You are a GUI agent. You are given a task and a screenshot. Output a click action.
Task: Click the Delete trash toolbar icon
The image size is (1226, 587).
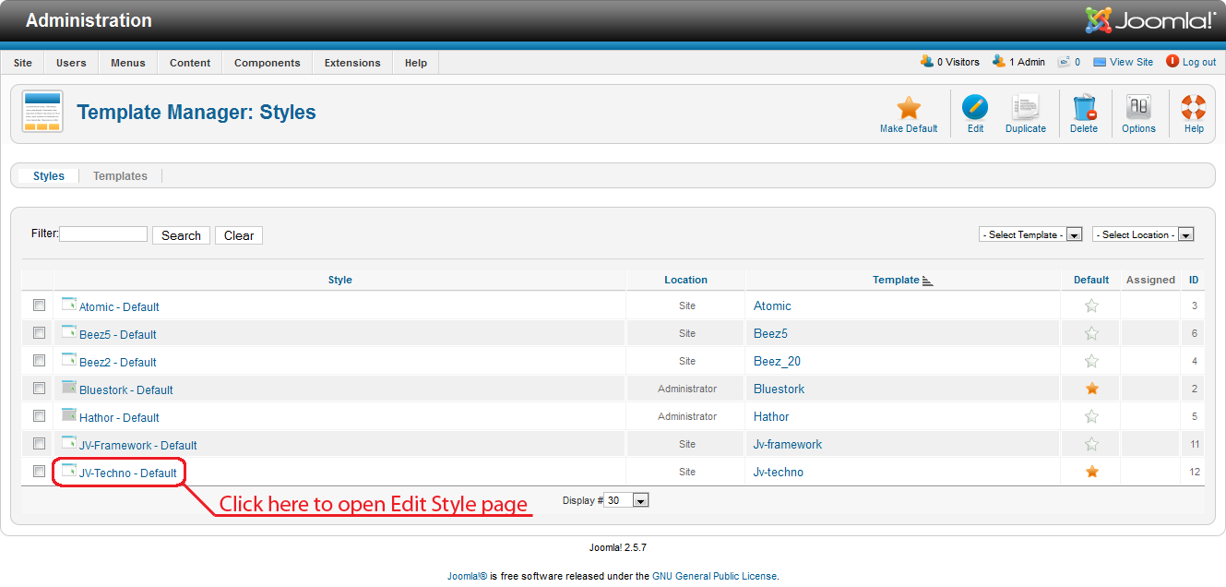(x=1084, y=107)
